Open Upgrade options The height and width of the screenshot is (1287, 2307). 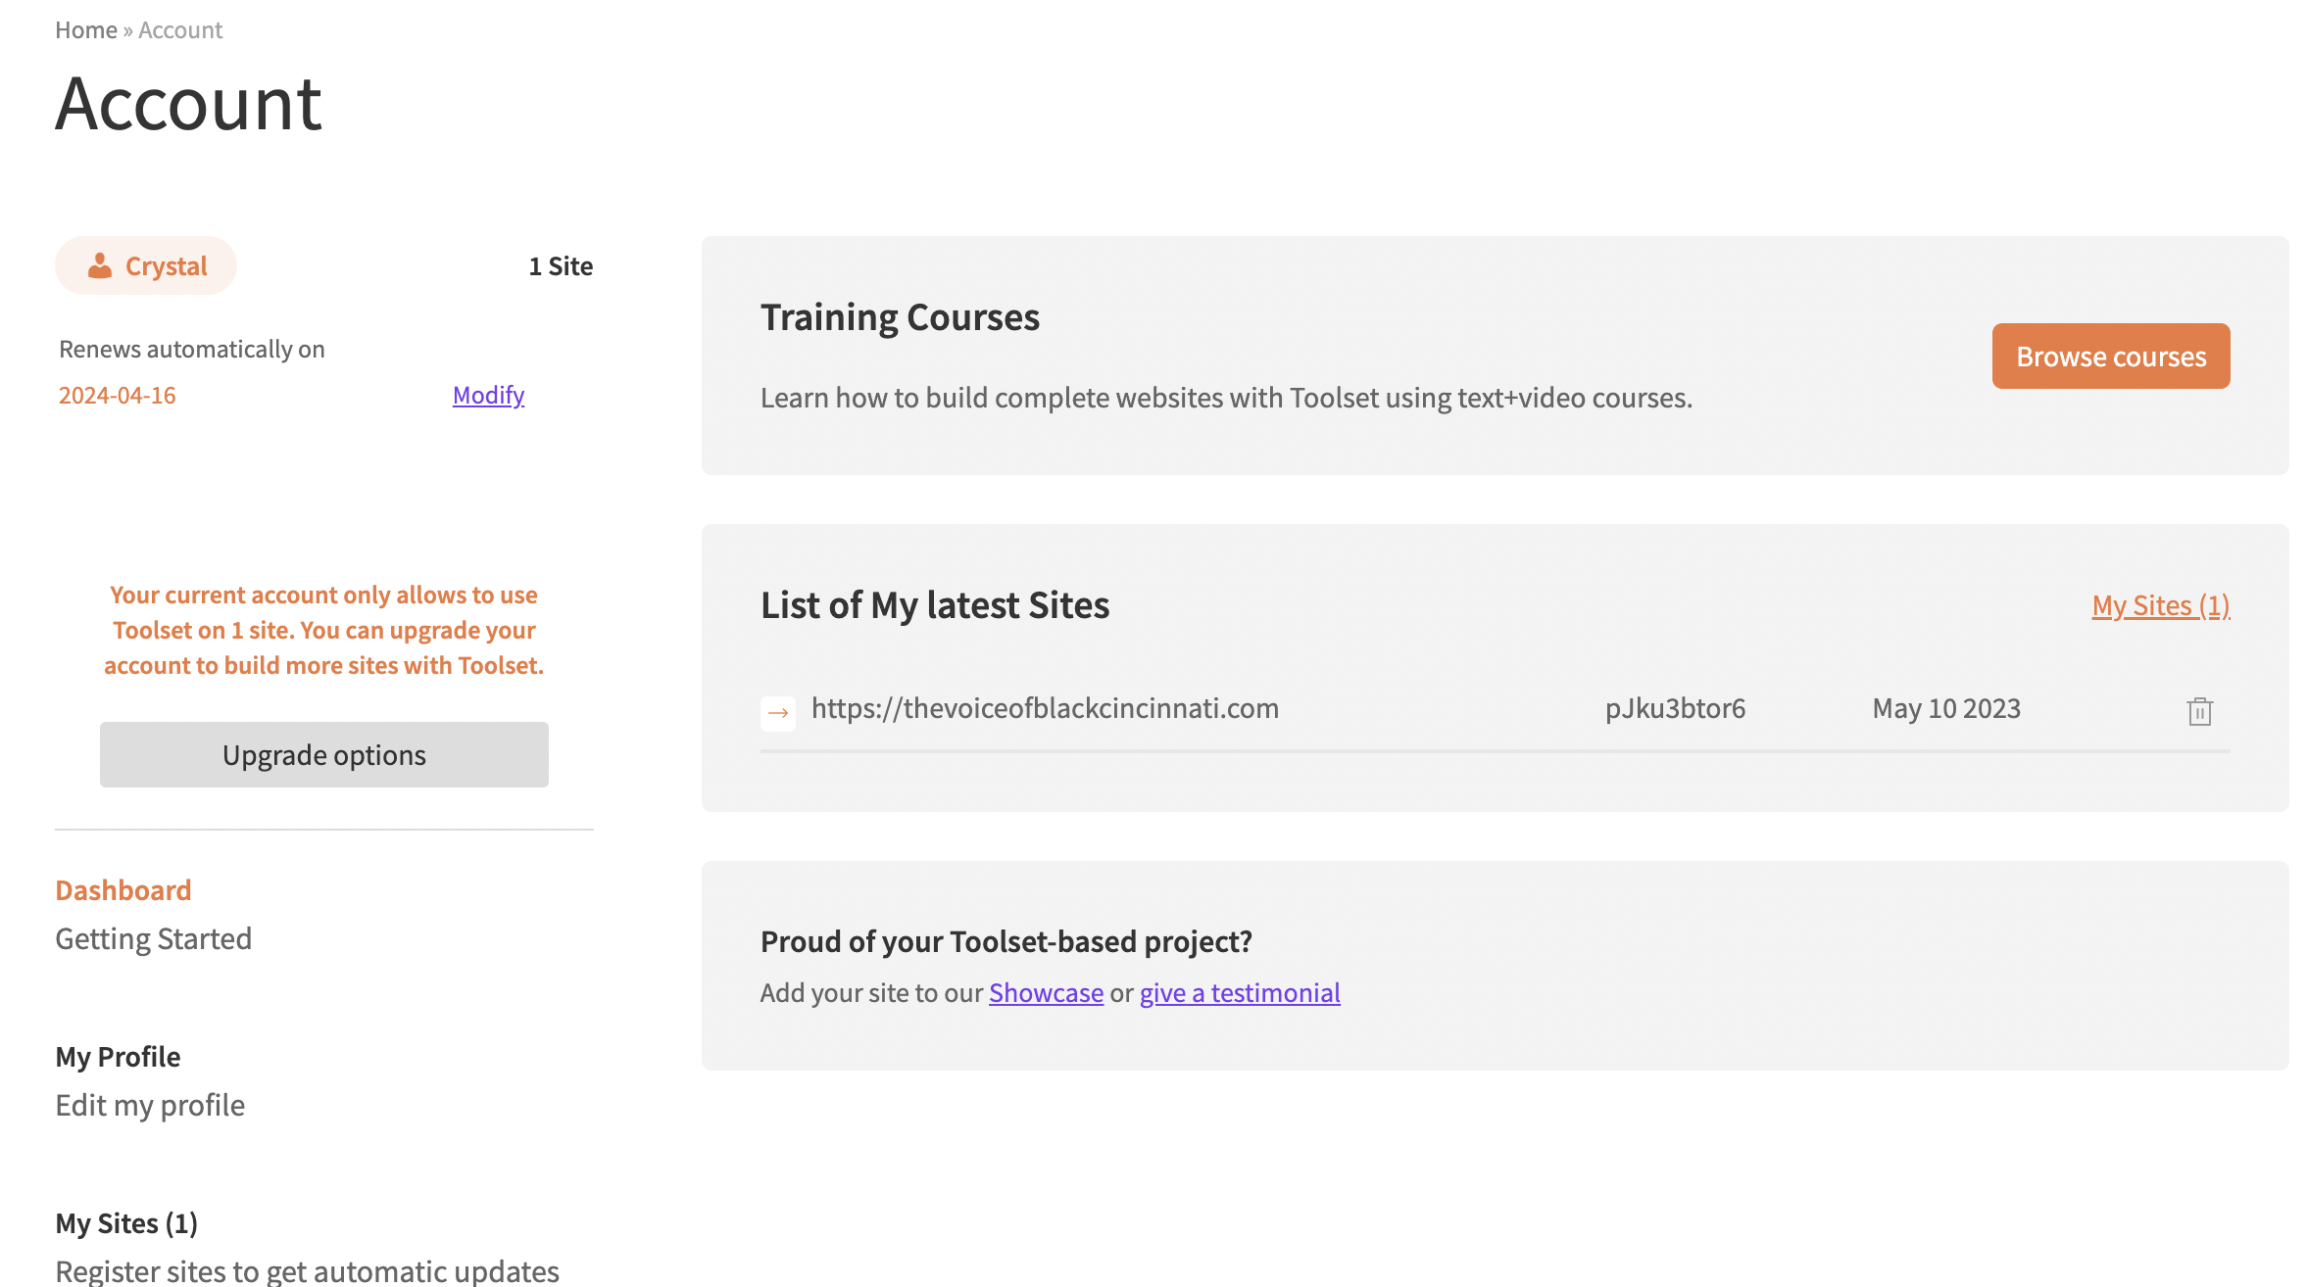coord(323,754)
